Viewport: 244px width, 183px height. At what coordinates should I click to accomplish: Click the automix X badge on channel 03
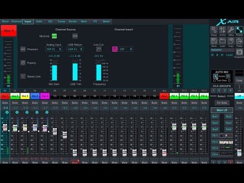point(27,112)
